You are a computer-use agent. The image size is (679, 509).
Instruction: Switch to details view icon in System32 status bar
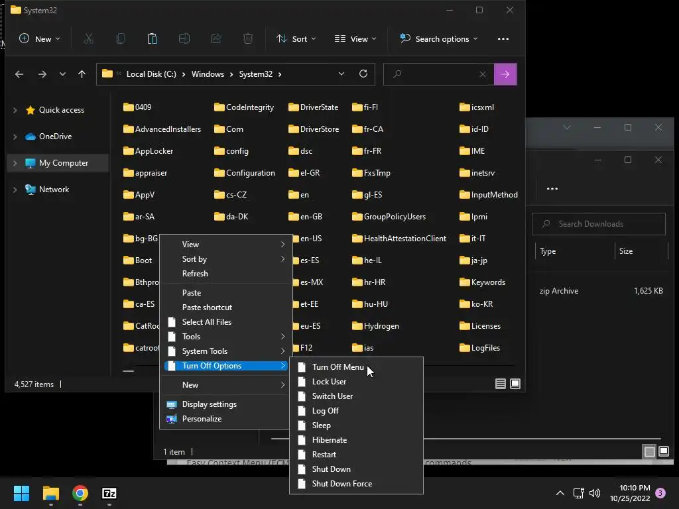coord(501,384)
